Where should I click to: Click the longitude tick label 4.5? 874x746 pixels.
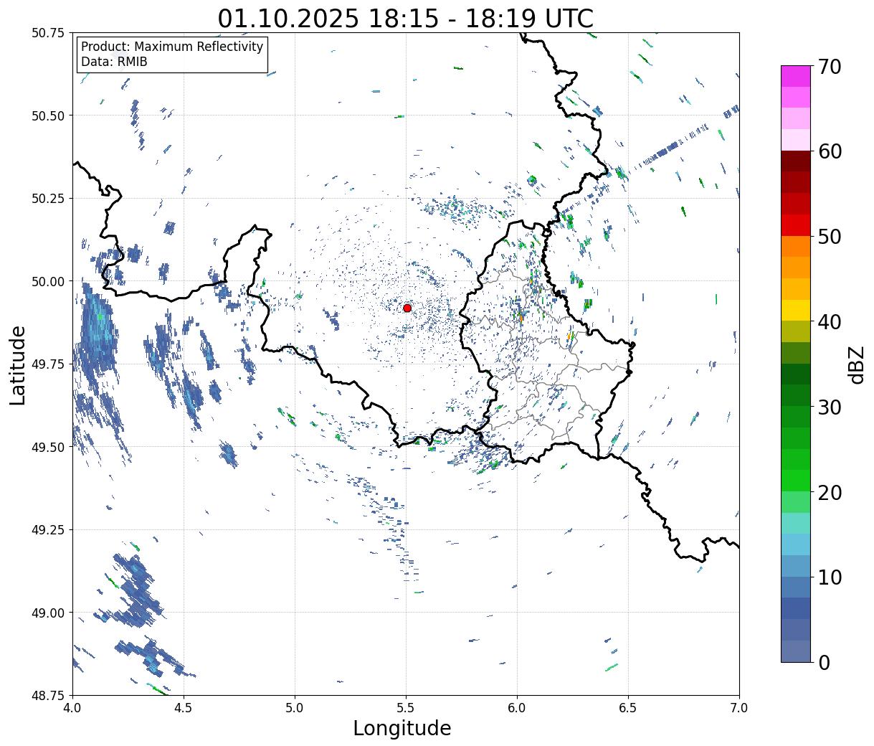184,707
